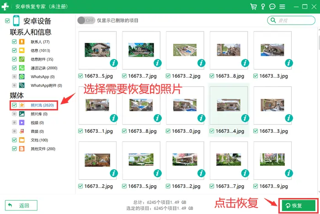
Task: Open thumbnail of 16673...0.jpg
Action: [185, 105]
